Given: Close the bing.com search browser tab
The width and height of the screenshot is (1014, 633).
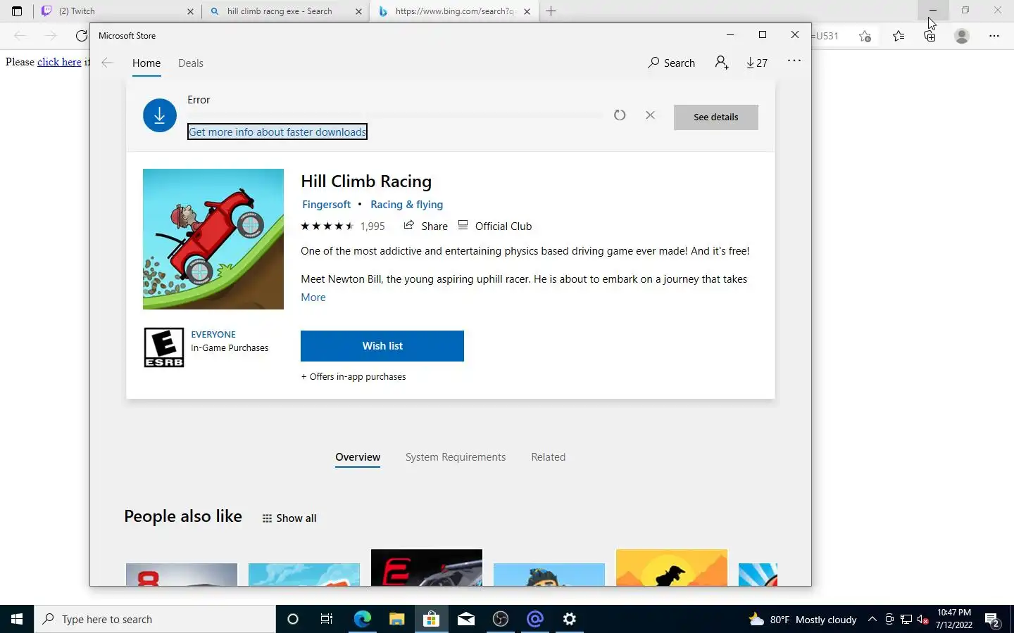Looking at the screenshot, I should [x=527, y=11].
